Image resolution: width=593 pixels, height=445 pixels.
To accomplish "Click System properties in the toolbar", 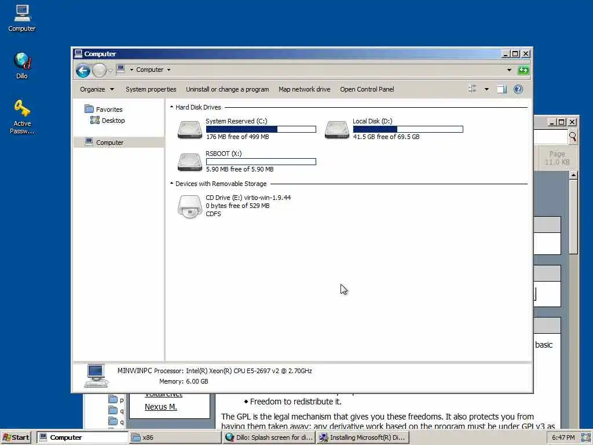I will coord(151,89).
